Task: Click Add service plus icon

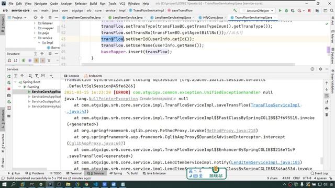Action: [51, 76]
